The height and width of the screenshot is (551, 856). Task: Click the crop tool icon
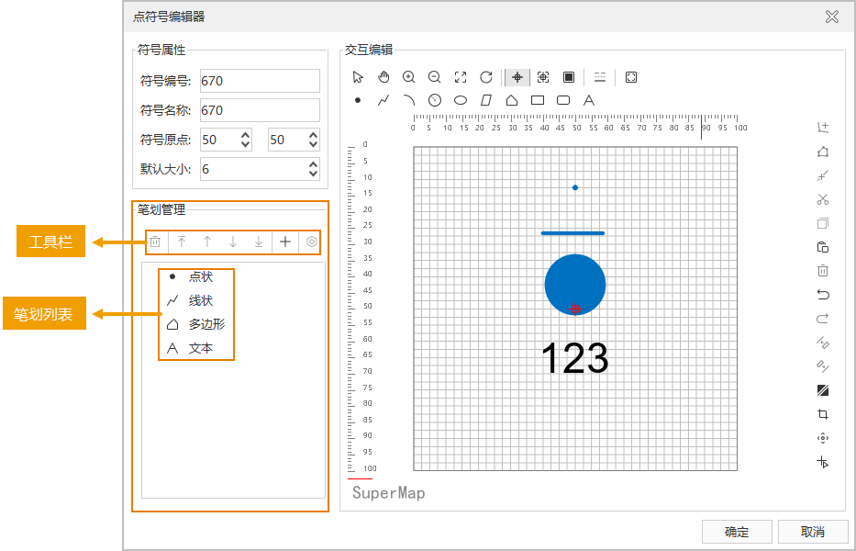(823, 414)
